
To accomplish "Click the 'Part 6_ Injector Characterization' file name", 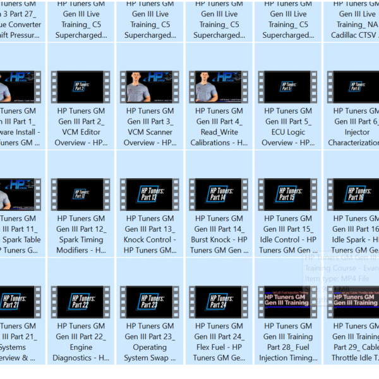I will pyautogui.click(x=354, y=127).
